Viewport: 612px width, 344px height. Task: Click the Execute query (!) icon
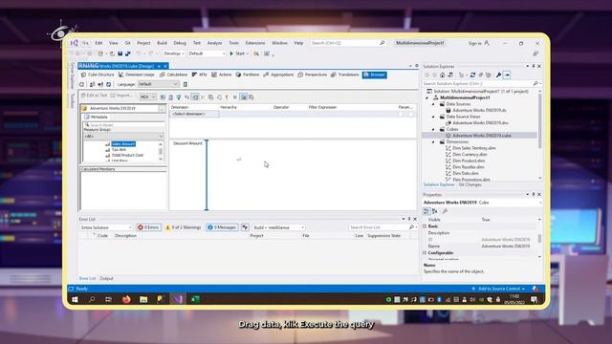[x=227, y=97]
